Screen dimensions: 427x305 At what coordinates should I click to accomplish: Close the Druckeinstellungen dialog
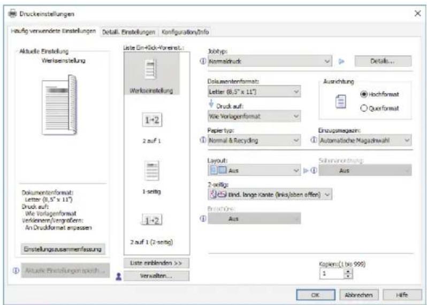click(x=417, y=13)
